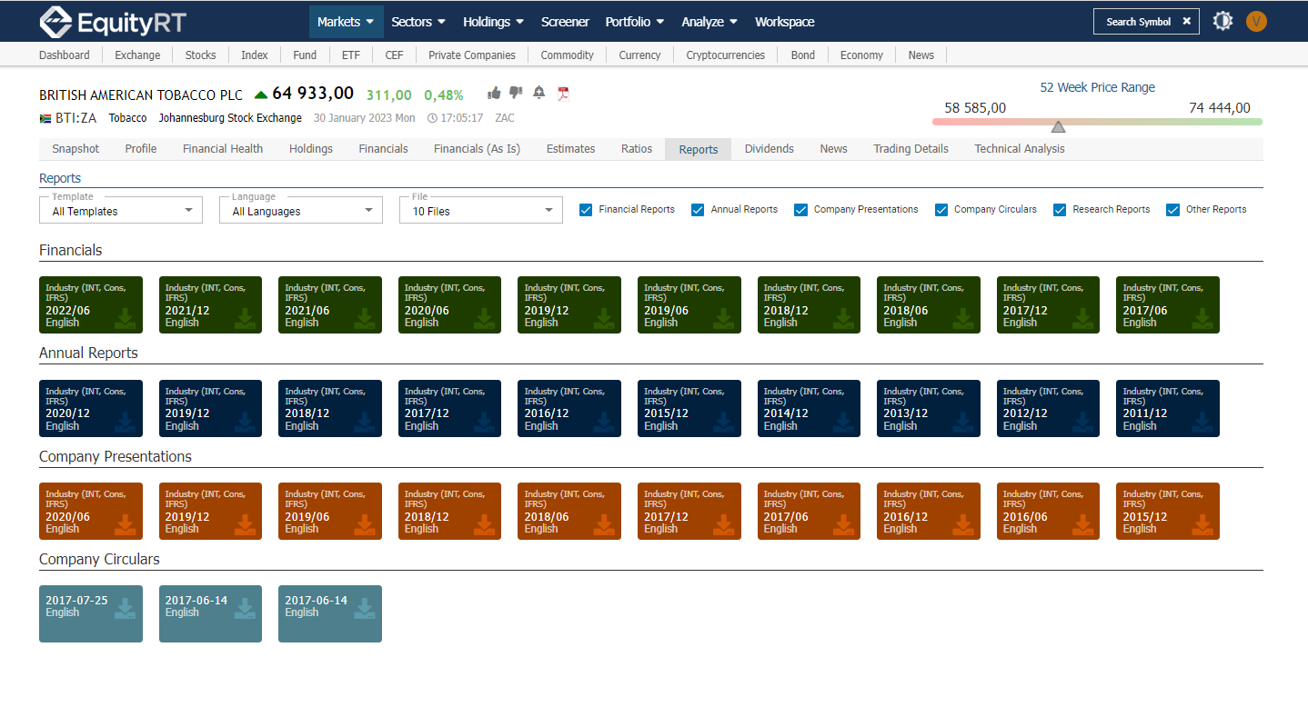Open the Private Companies link
The width and height of the screenshot is (1308, 727).
(x=472, y=55)
